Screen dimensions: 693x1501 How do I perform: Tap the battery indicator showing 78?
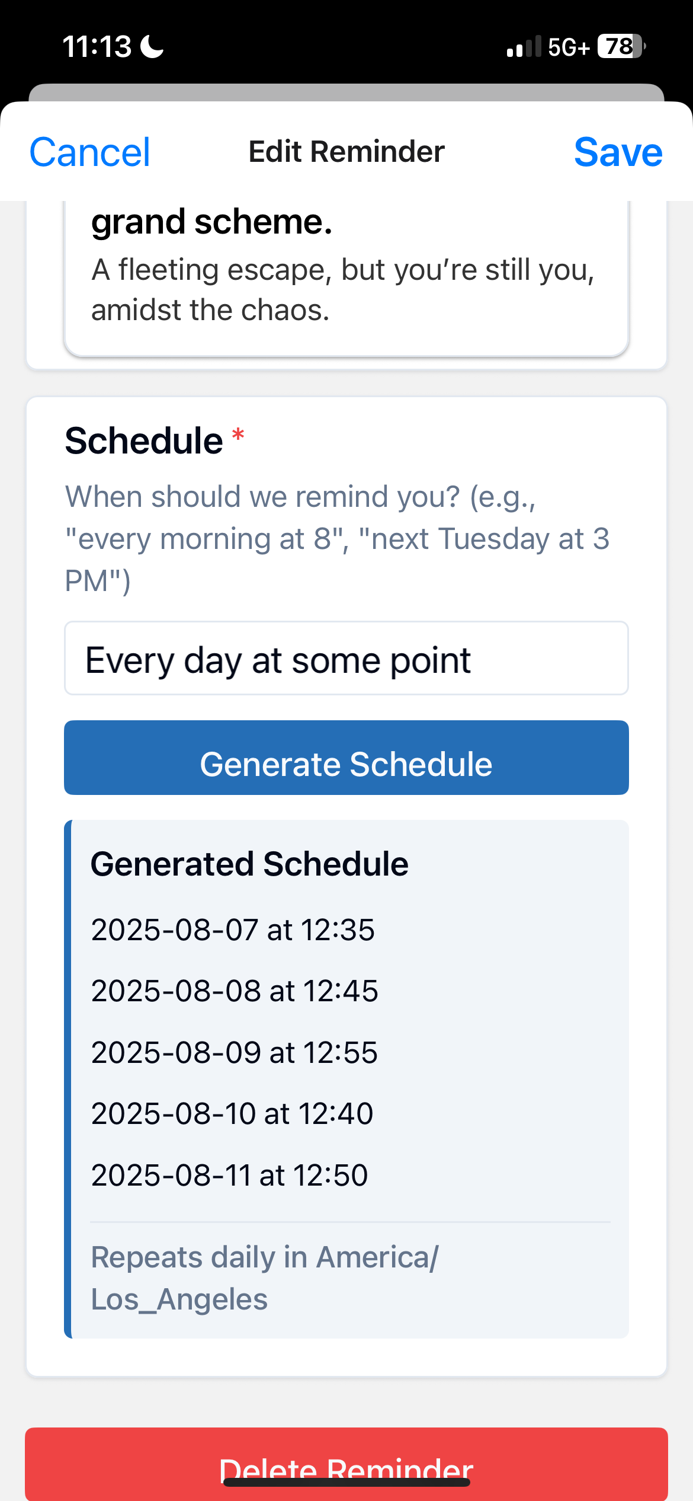point(618,46)
